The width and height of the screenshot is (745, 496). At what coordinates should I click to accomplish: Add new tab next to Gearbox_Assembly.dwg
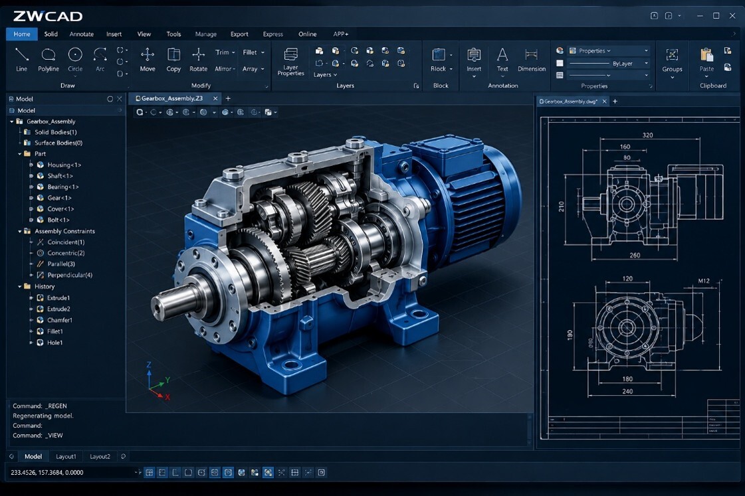coord(615,101)
